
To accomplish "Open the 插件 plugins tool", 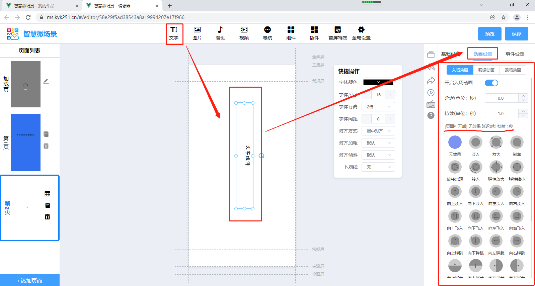I will (314, 33).
